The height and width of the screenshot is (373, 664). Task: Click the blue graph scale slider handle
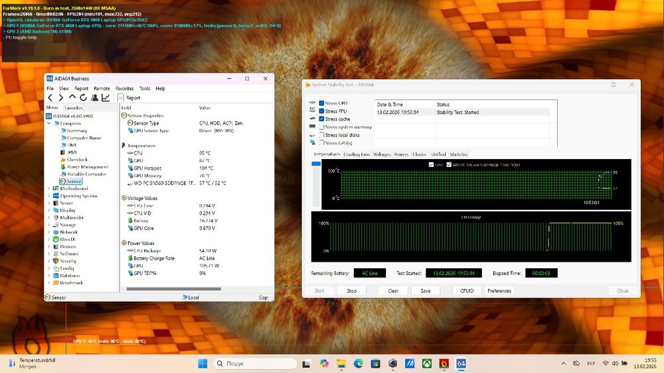(316, 164)
